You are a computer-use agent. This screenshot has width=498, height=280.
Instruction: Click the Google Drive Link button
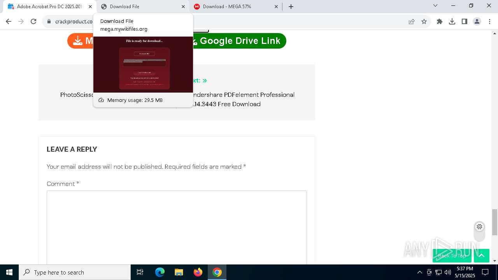pyautogui.click(x=239, y=41)
